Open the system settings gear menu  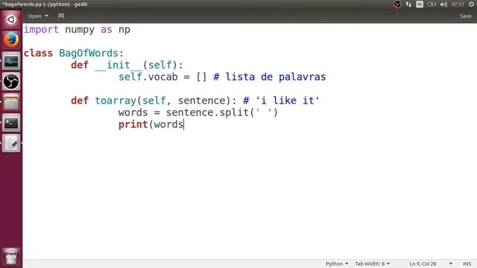(x=471, y=4)
